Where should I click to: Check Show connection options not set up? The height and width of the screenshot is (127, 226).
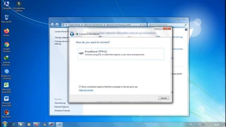(80, 87)
